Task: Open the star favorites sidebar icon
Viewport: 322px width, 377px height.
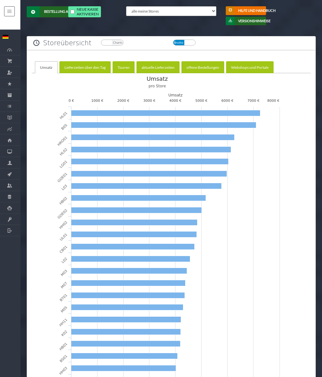Action: (x=10, y=84)
